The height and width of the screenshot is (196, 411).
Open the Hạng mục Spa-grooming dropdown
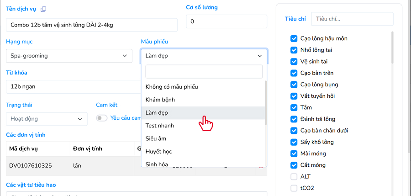69,56
